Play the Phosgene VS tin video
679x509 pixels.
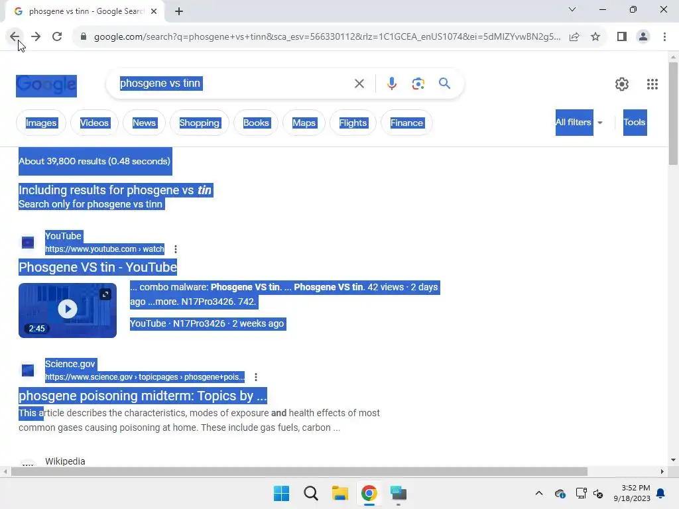tap(68, 310)
